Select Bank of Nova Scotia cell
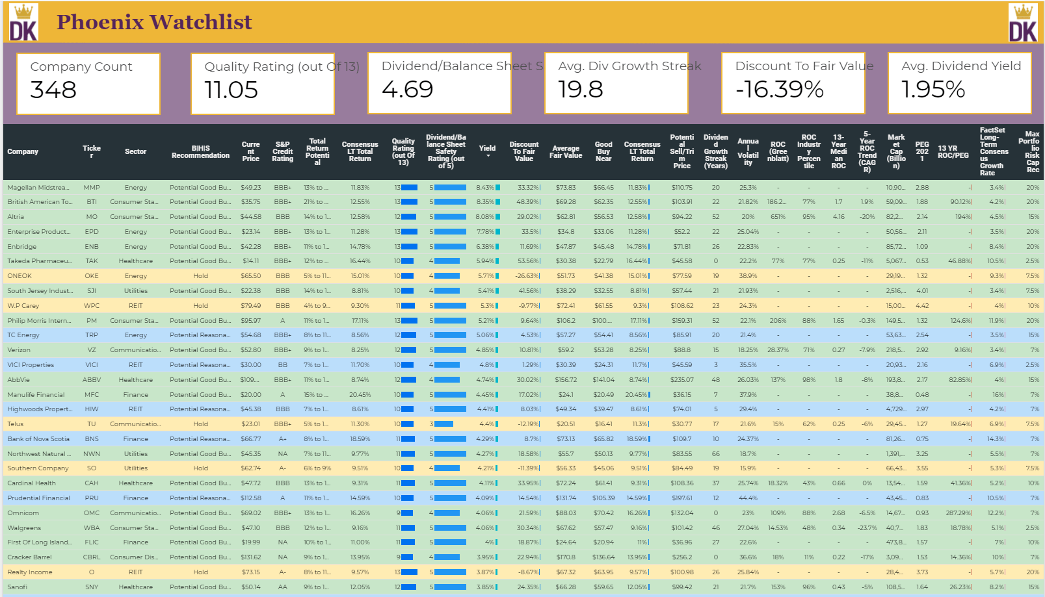Screen dimensions: 1045x597 point(38,439)
